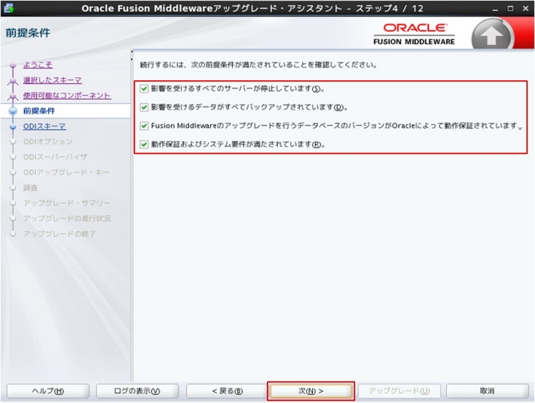Click the 前提条件 current step bullet icon
535x403 pixels.
13,111
